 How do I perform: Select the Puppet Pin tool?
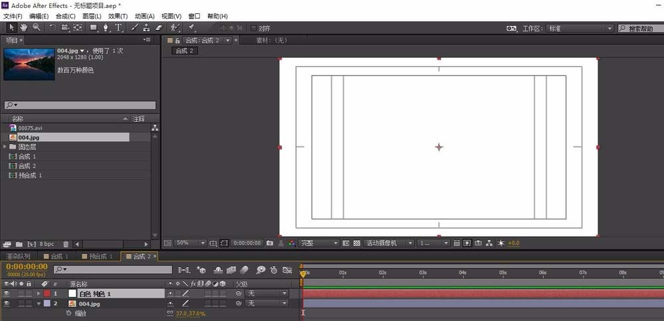click(x=191, y=28)
